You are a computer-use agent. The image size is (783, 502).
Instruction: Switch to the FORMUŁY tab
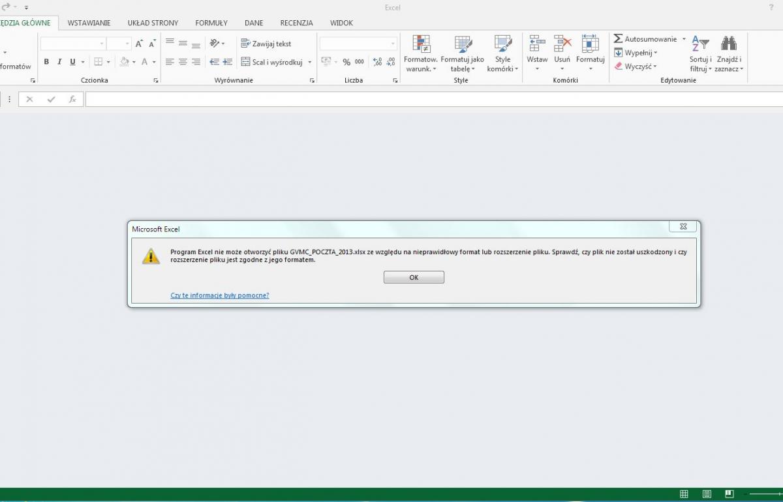[211, 23]
